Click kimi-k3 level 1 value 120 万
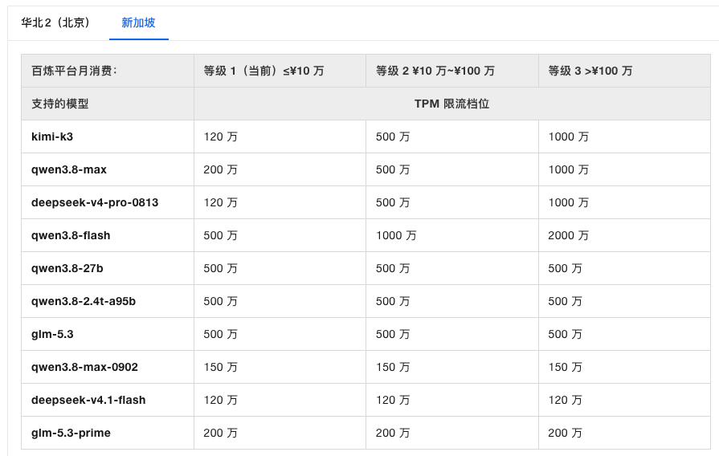Viewport: 719px width, 456px height. point(221,136)
